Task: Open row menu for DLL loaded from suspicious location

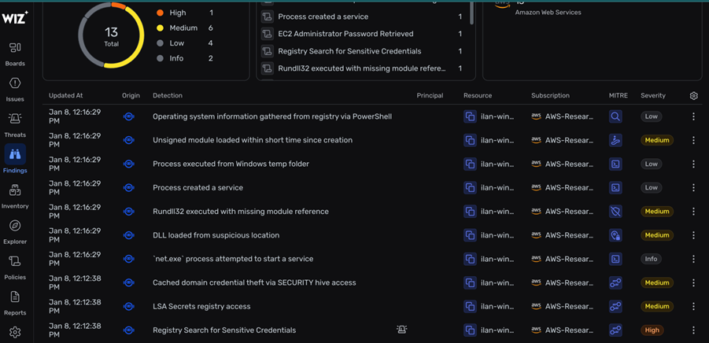Action: pos(693,235)
